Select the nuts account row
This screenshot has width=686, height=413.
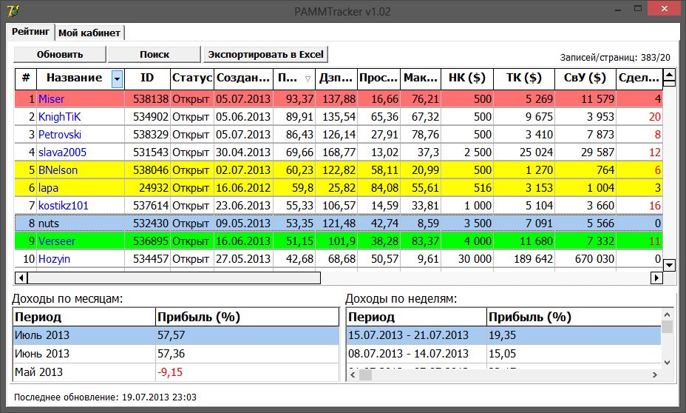click(339, 224)
